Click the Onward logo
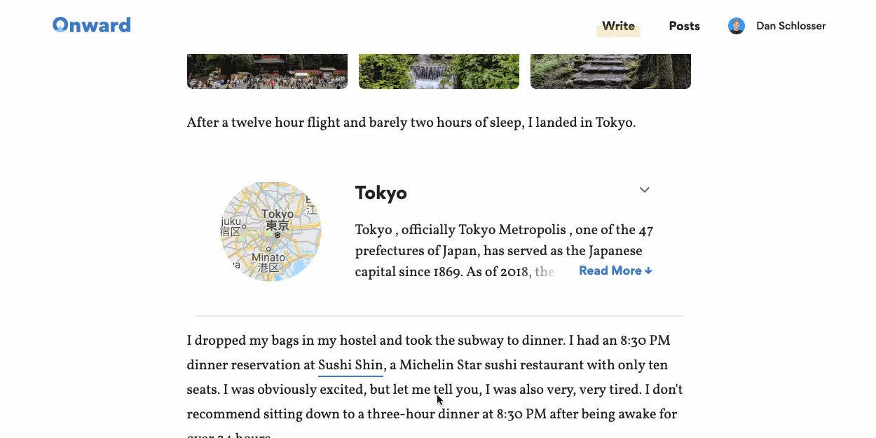876x438 pixels. click(92, 25)
